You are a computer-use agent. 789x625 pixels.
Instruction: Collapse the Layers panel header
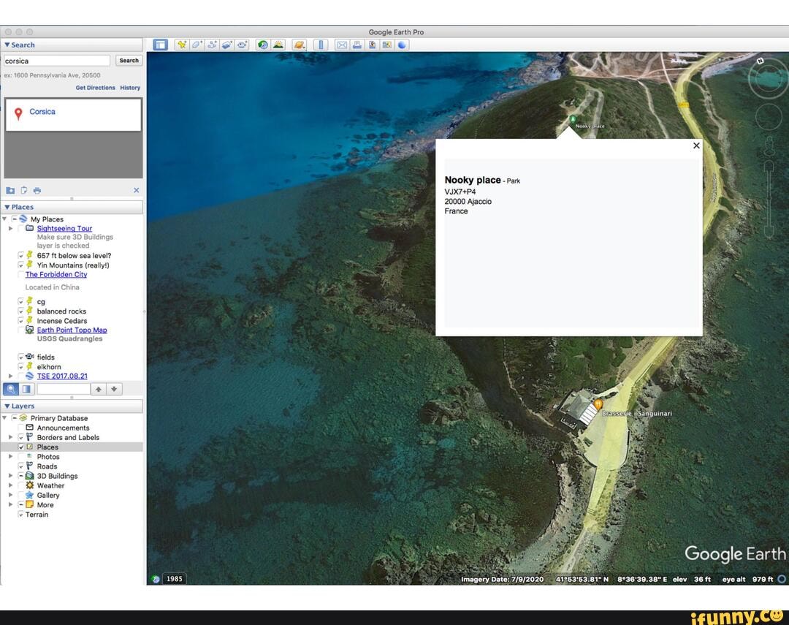[x=7, y=406]
